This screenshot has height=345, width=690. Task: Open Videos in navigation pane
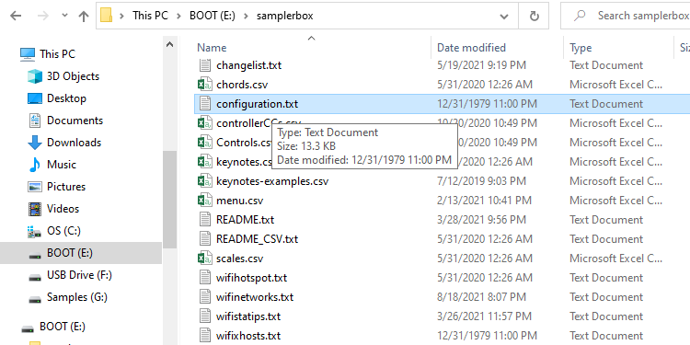[63, 208]
